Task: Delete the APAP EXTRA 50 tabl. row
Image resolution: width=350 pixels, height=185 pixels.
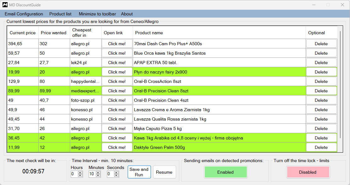Action: [321, 63]
